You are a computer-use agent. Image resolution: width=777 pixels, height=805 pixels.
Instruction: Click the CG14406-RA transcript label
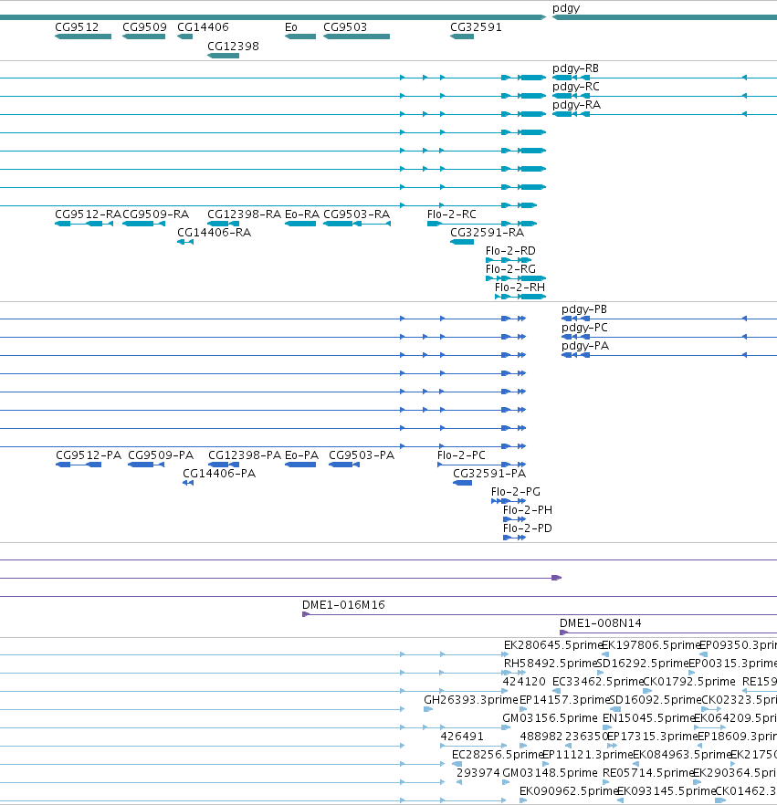click(x=215, y=233)
